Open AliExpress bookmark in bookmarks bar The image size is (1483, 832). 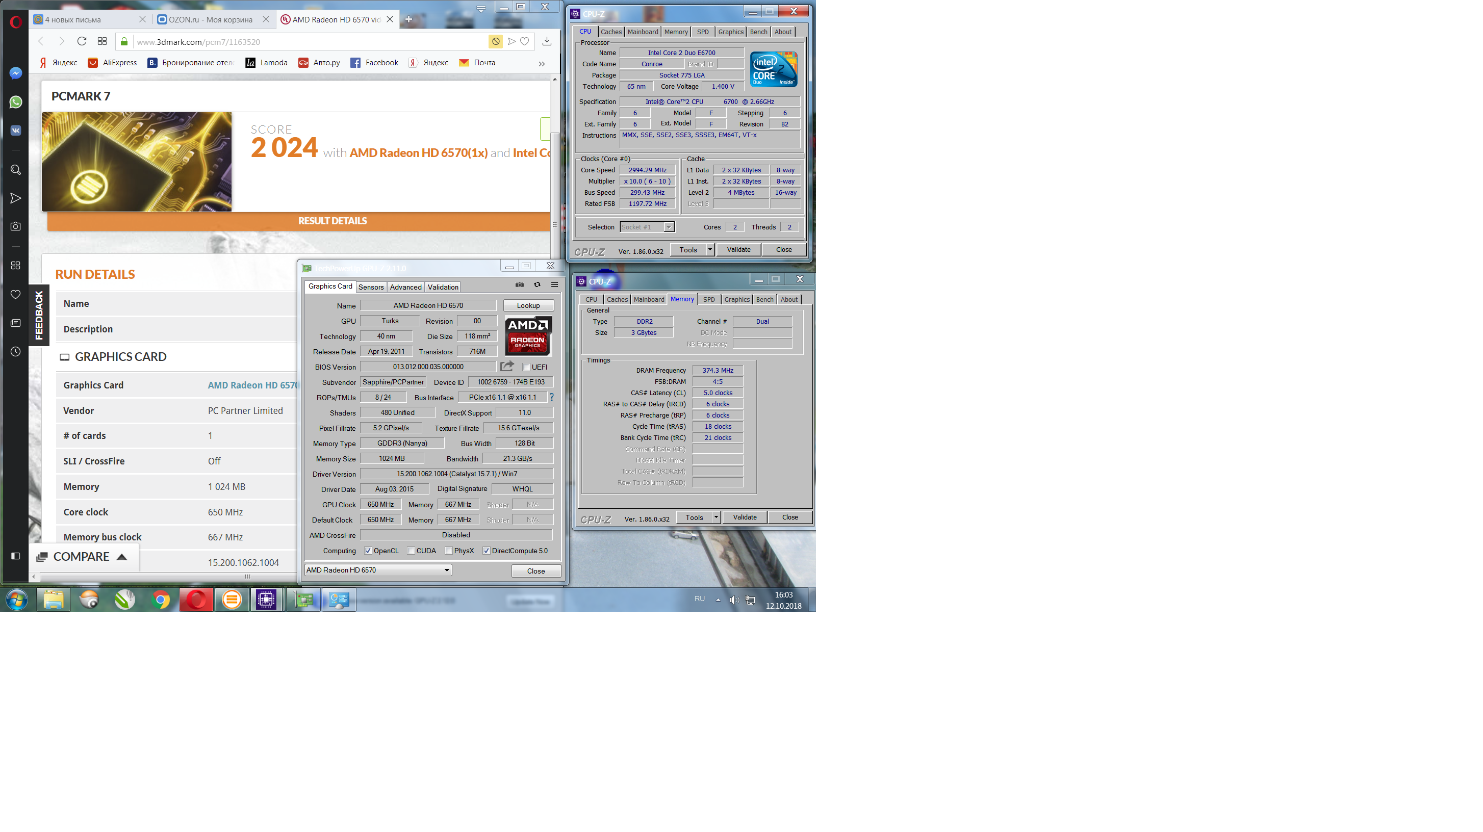pos(112,63)
